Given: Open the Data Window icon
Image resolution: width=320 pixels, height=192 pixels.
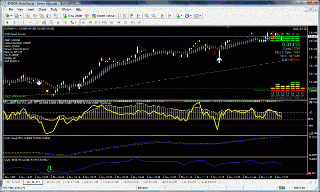Looking at the screenshot, I should (35, 16).
